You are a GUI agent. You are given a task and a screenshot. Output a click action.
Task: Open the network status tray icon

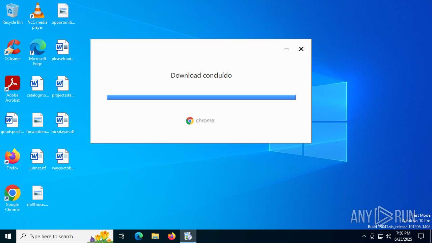pos(380,236)
